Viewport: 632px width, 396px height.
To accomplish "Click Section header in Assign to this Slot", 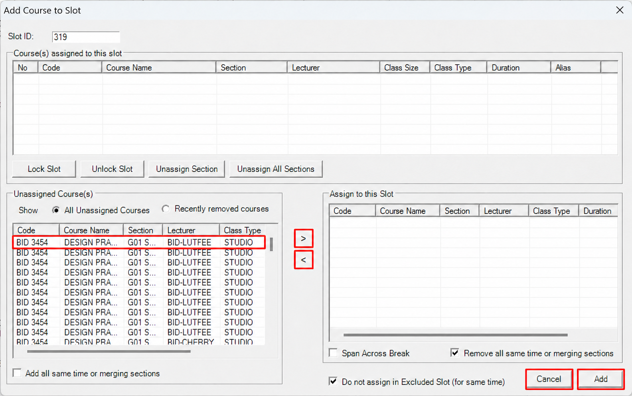I will (x=460, y=211).
